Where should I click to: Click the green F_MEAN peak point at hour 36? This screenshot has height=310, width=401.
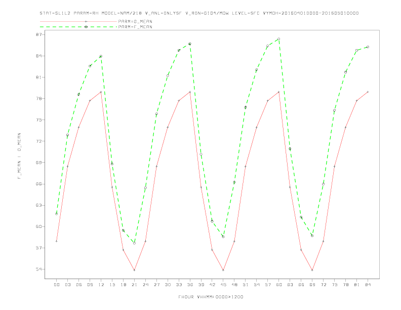coord(190,44)
